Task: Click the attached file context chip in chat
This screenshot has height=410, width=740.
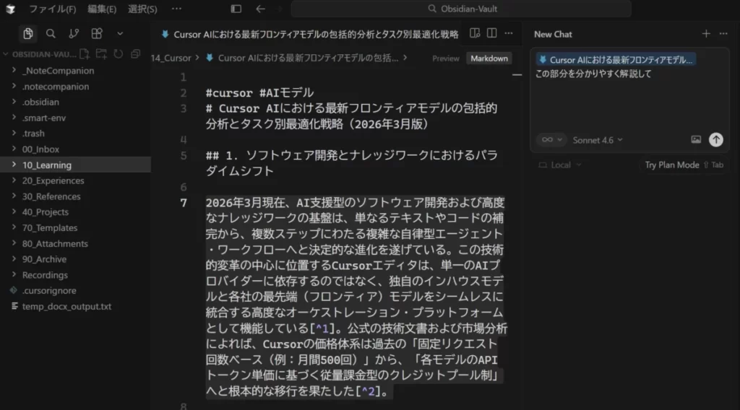Action: (616, 60)
